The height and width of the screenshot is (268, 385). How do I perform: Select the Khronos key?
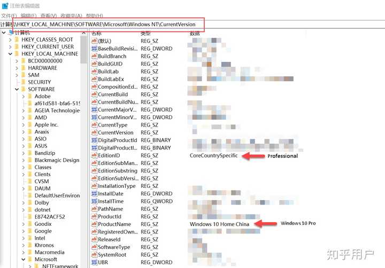pyautogui.click(x=44, y=245)
